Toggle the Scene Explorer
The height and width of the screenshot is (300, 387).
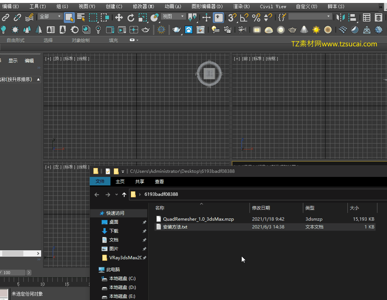367,17
